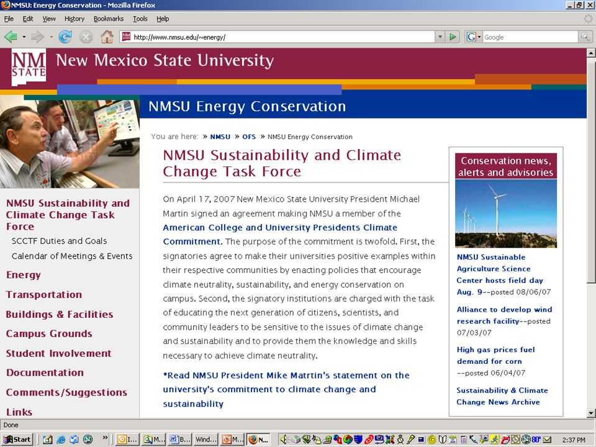Open the History menu
The image size is (596, 447).
click(74, 19)
